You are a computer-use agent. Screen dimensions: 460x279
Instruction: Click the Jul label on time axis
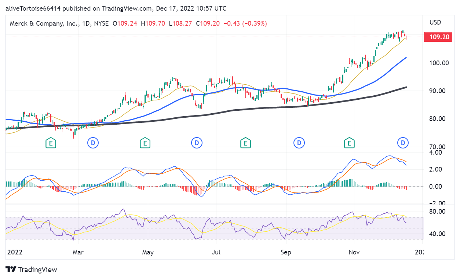tap(216, 252)
